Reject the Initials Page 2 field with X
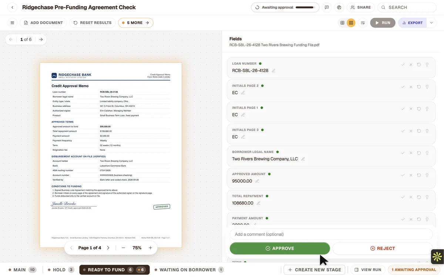 pyautogui.click(x=411, y=87)
